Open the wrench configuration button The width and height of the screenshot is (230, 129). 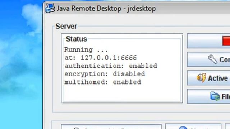point(208,59)
